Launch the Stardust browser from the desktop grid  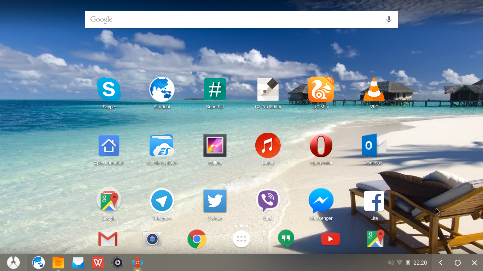pyautogui.click(x=162, y=90)
